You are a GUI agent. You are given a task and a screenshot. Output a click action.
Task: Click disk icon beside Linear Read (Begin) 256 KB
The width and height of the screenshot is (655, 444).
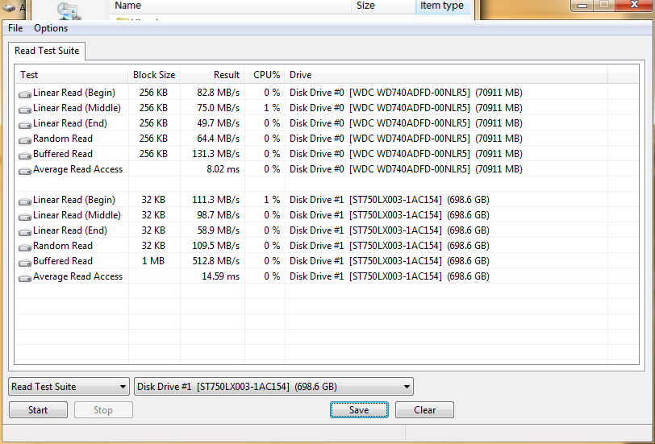[25, 93]
